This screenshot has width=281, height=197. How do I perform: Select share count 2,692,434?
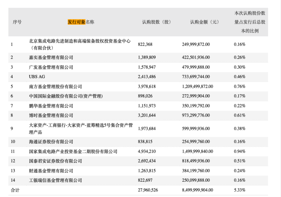147,161
